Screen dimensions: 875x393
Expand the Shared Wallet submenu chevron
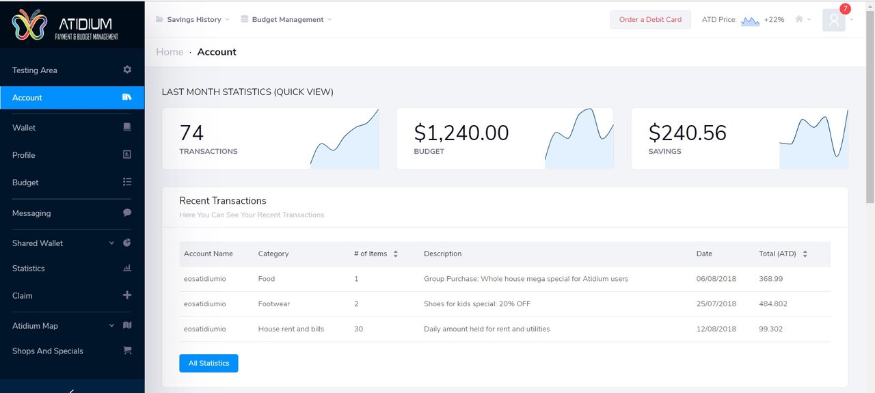pos(111,243)
